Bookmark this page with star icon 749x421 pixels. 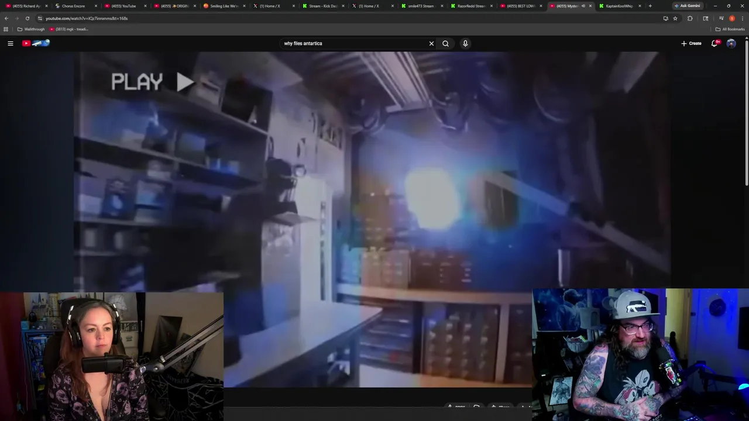coord(675,18)
